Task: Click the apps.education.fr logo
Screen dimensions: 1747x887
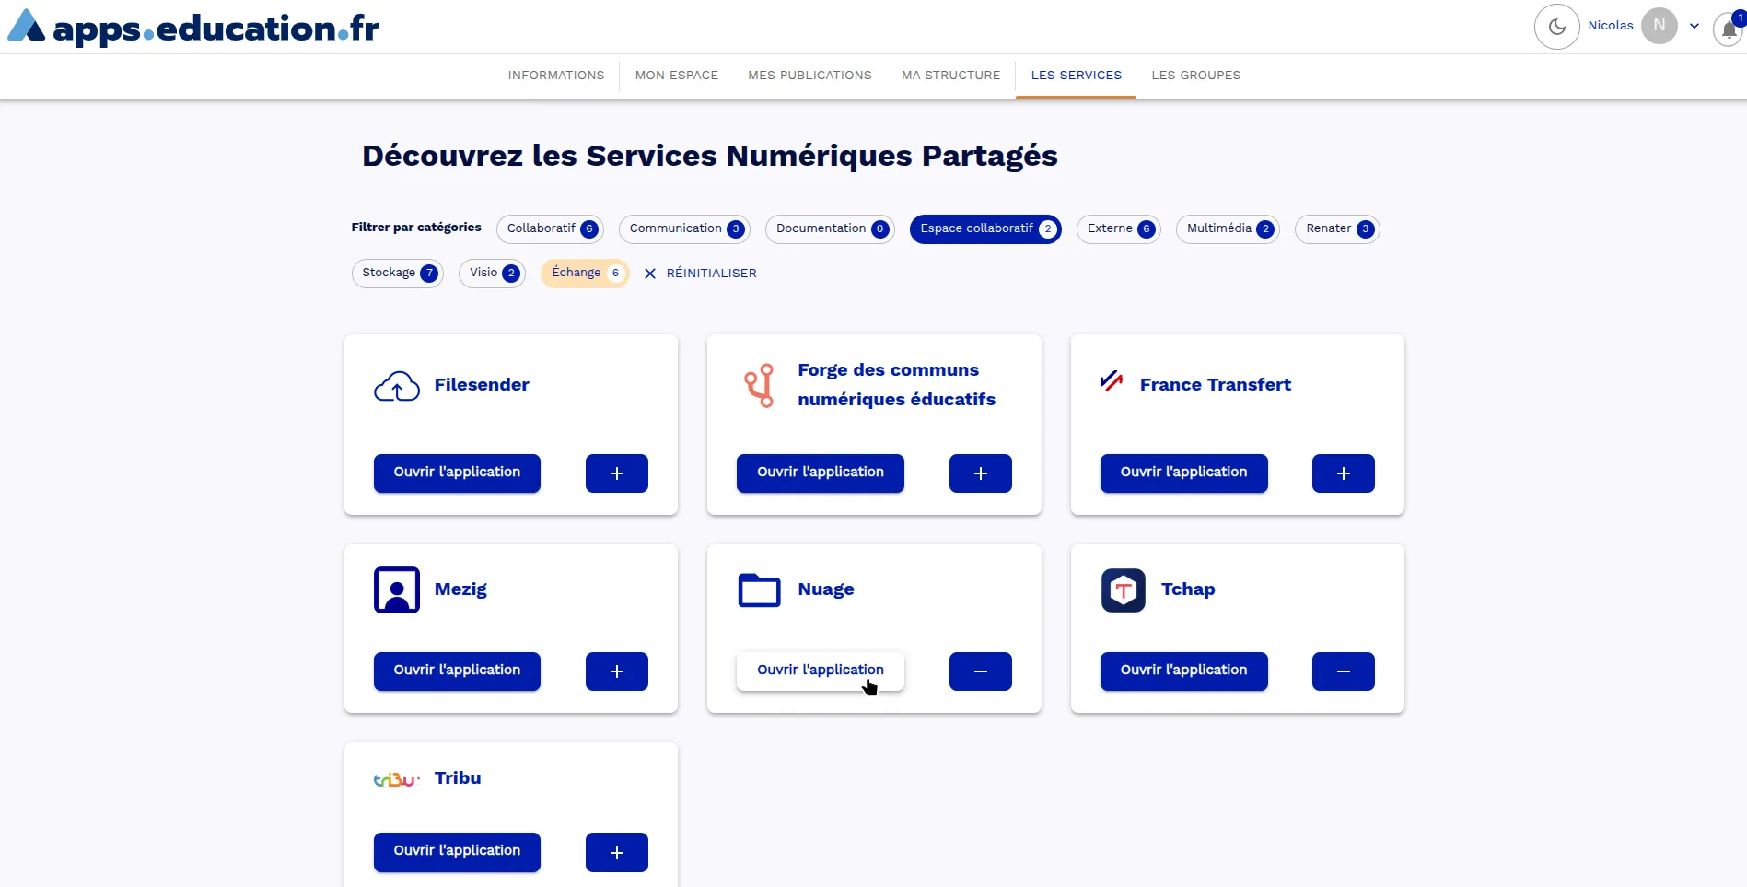Action: click(193, 28)
